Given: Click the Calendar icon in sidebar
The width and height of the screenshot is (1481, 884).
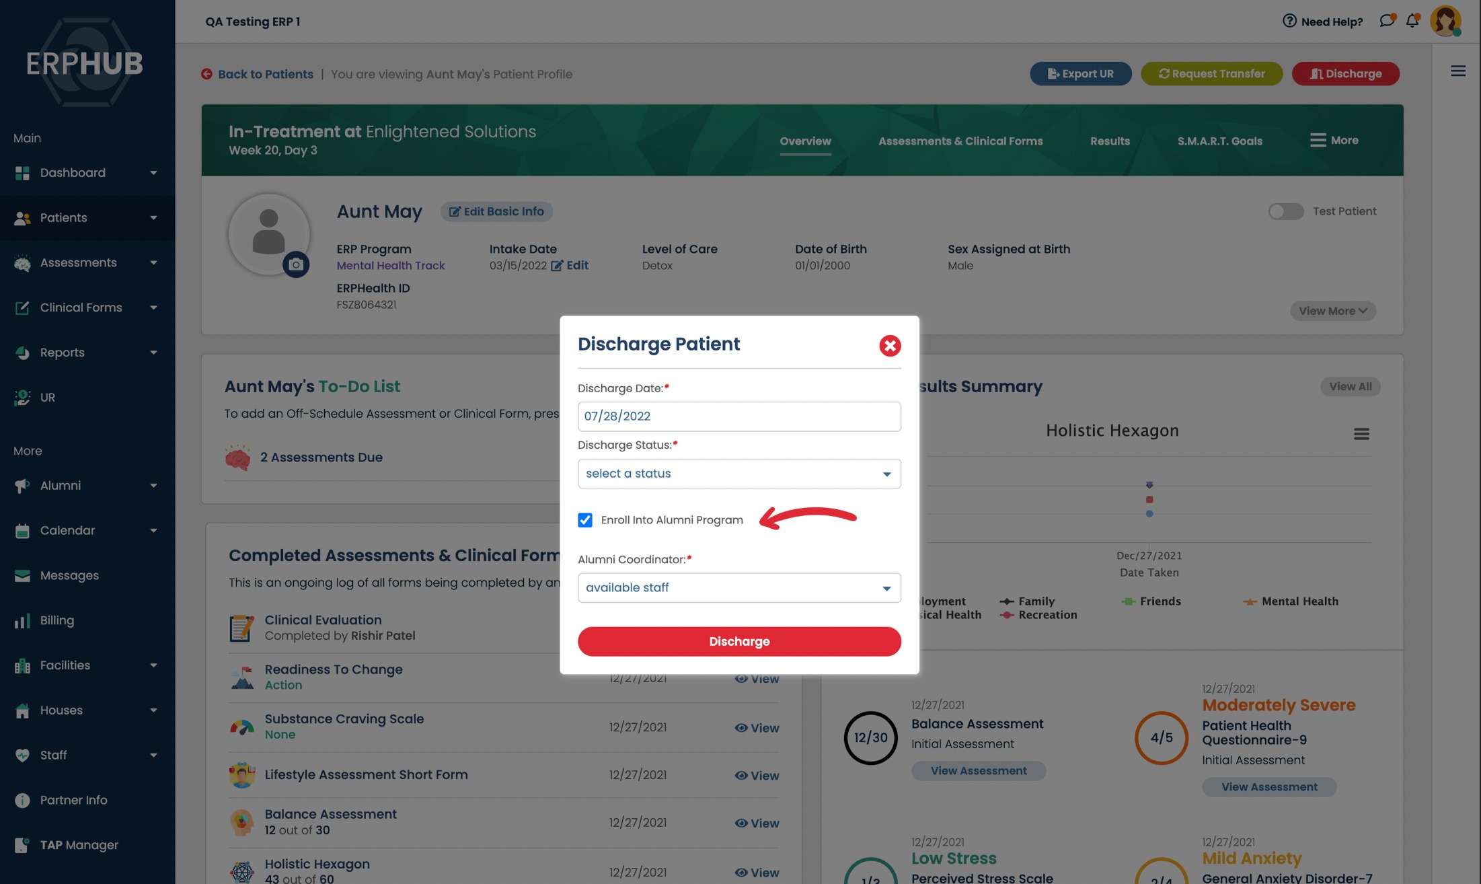Looking at the screenshot, I should pyautogui.click(x=22, y=531).
